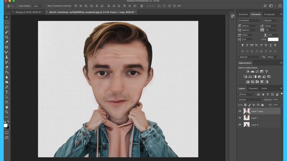
Task: Hide Layer 0 using its eye icon
Action: (240, 125)
